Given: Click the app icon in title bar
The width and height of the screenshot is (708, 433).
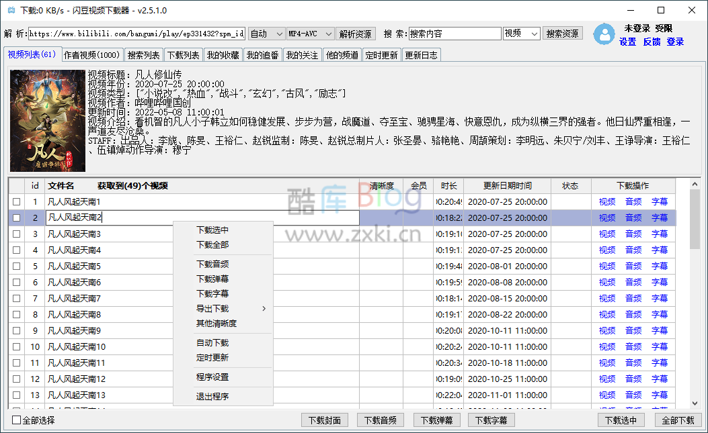Looking at the screenshot, I should click(x=11, y=11).
